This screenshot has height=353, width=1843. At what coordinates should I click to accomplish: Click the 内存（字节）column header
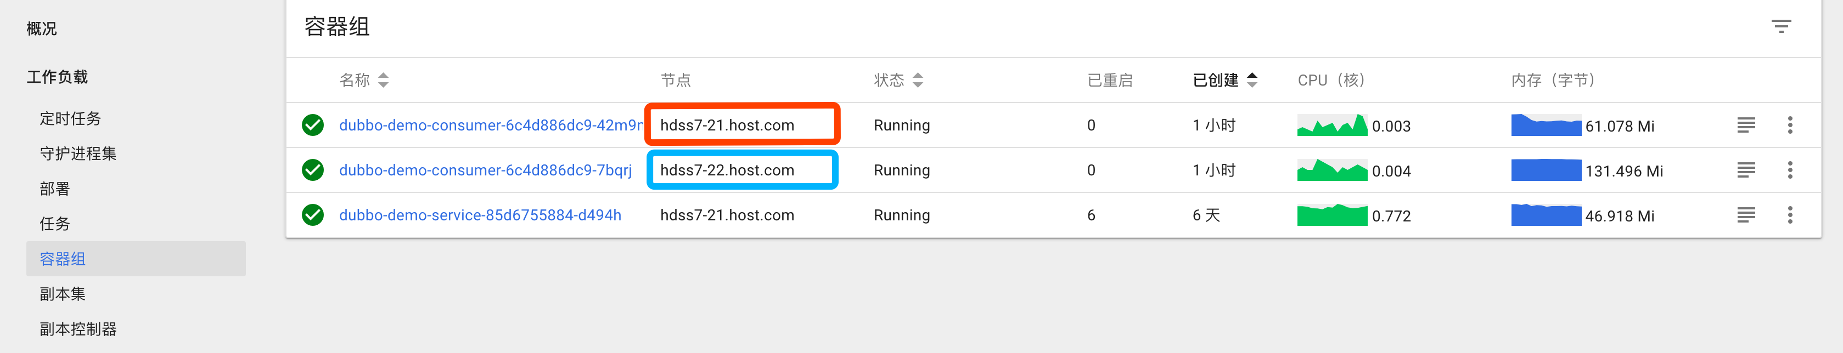click(1553, 80)
